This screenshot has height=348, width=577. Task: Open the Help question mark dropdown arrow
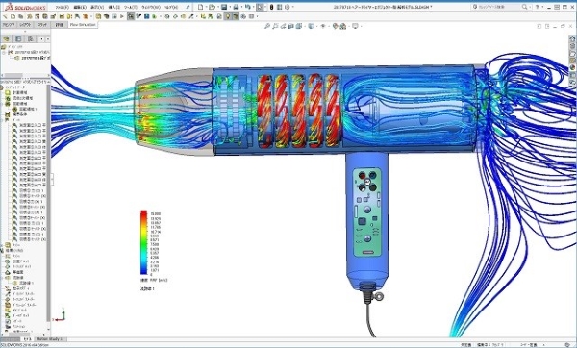coord(542,7)
